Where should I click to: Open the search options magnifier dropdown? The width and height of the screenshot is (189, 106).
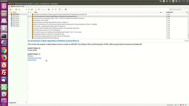click(171, 9)
